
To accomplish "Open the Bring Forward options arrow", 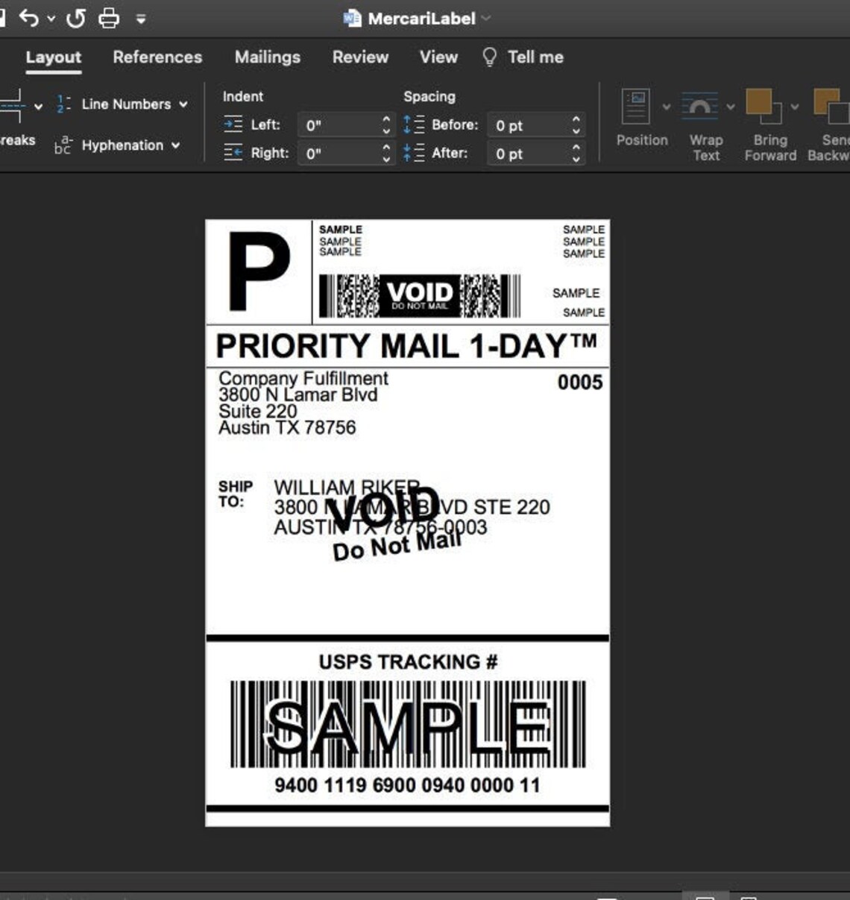I will point(795,107).
